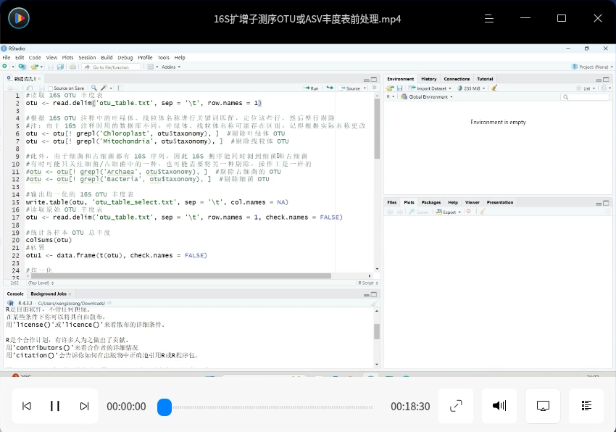
Task: Switch to the Background Jobs tab
Action: (x=49, y=294)
